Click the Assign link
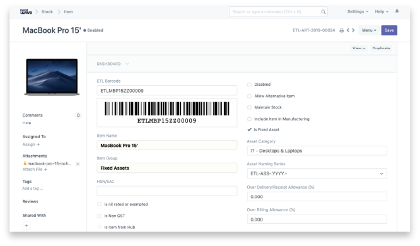This screenshot has height=246, width=420. pyautogui.click(x=28, y=144)
